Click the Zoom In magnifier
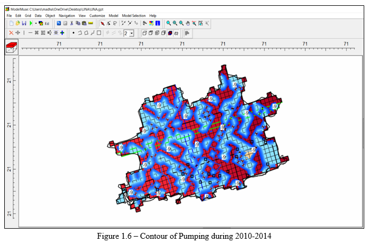 [x=175, y=23]
